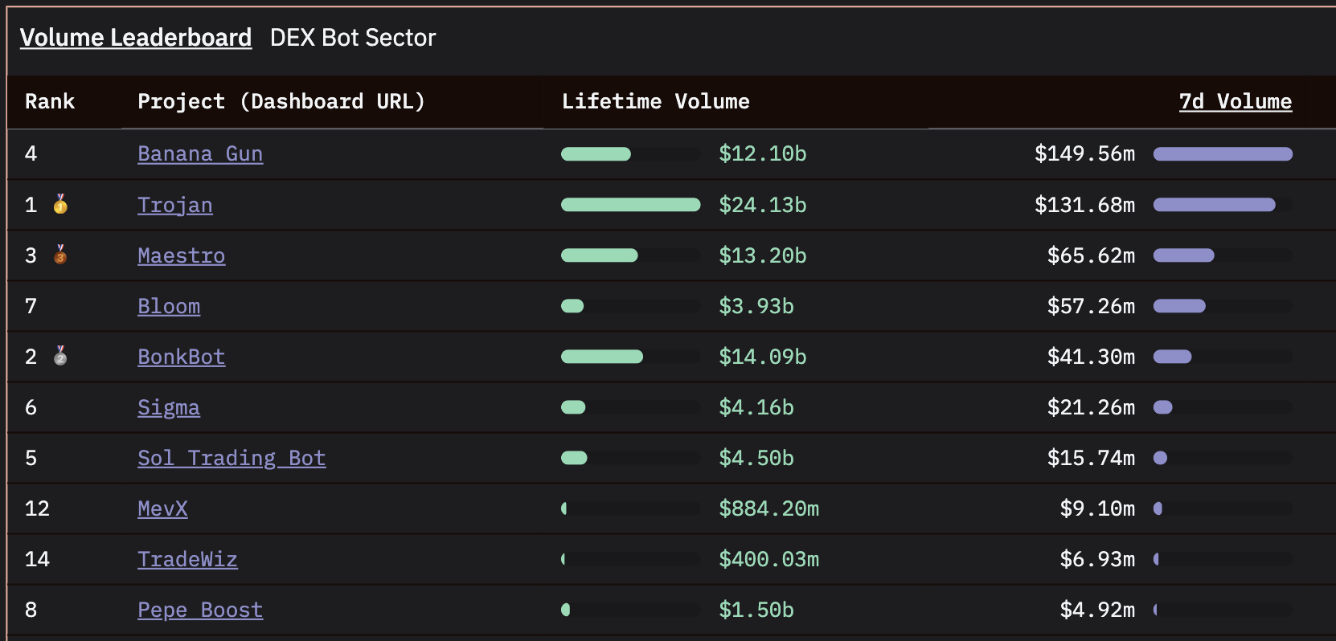Image resolution: width=1336 pixels, height=641 pixels.
Task: Click rank 5 in Sol Trading Bot row
Action: 31,458
